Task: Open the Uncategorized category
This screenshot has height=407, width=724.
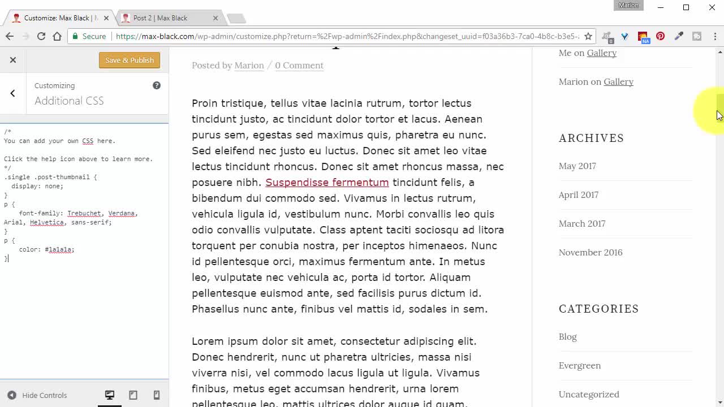Action: (589, 395)
